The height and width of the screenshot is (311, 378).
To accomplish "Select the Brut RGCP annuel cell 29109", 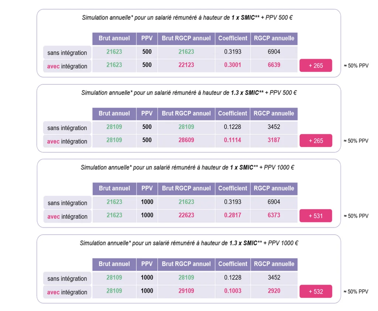I will pos(186,291).
